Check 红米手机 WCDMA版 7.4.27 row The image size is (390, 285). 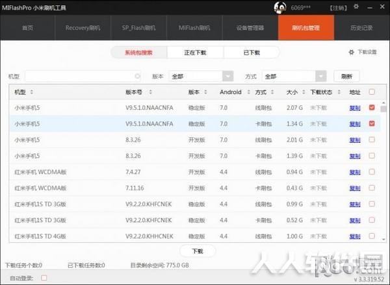tap(372, 171)
